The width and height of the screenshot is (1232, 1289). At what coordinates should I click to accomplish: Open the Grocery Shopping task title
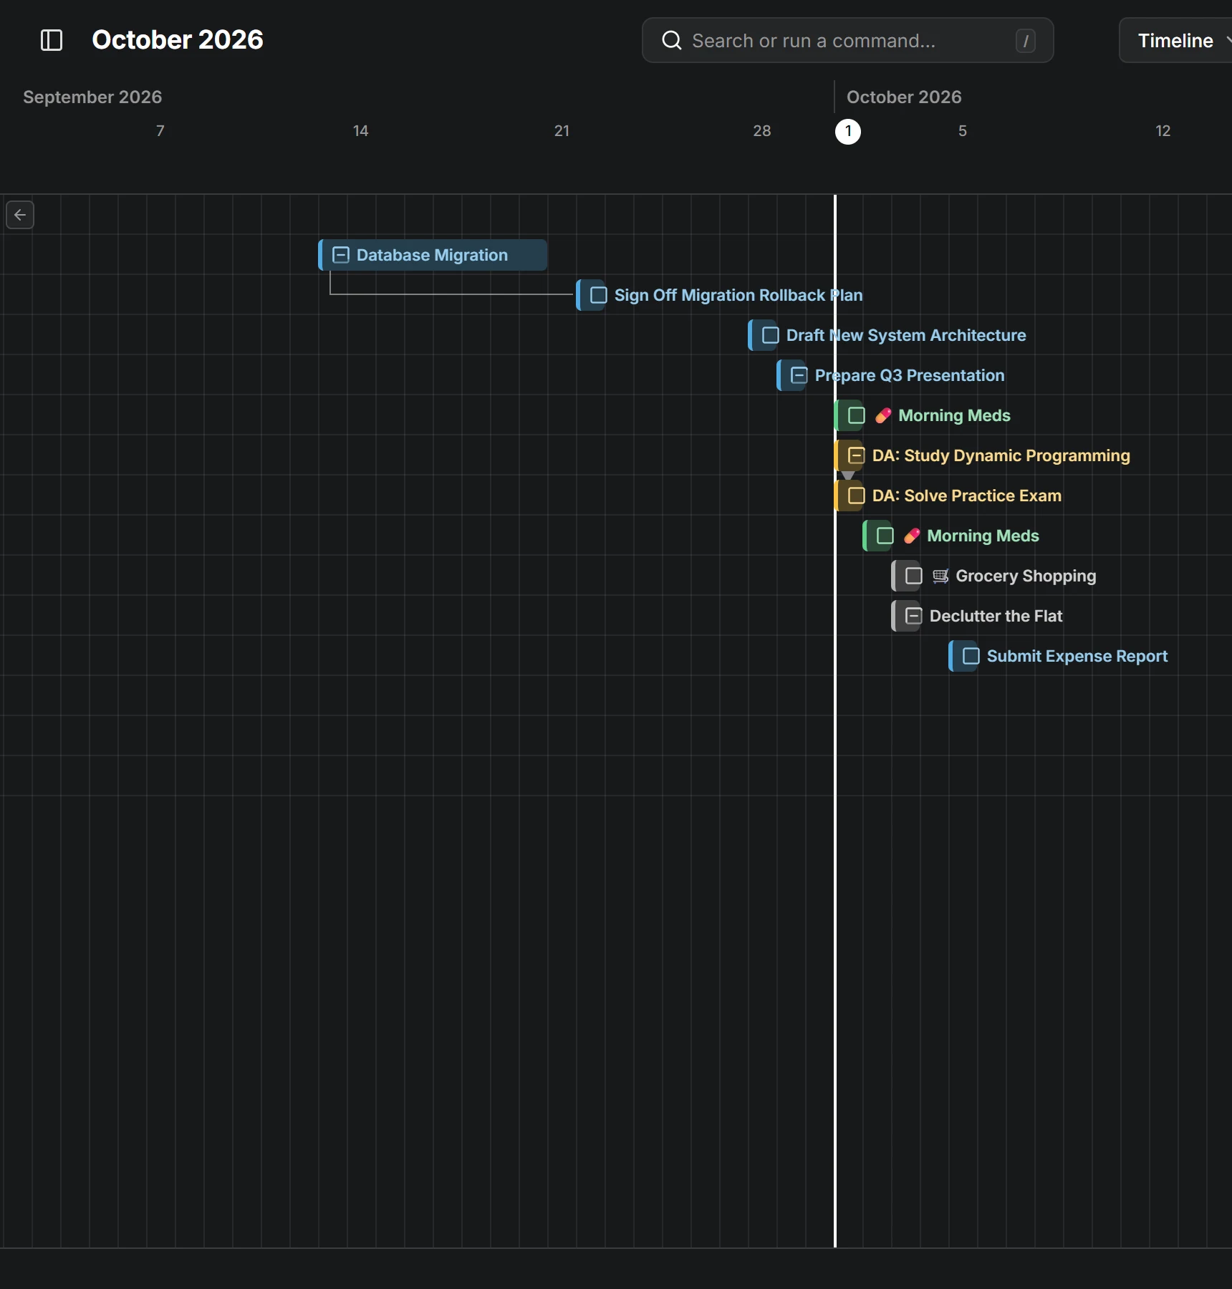[1026, 576]
